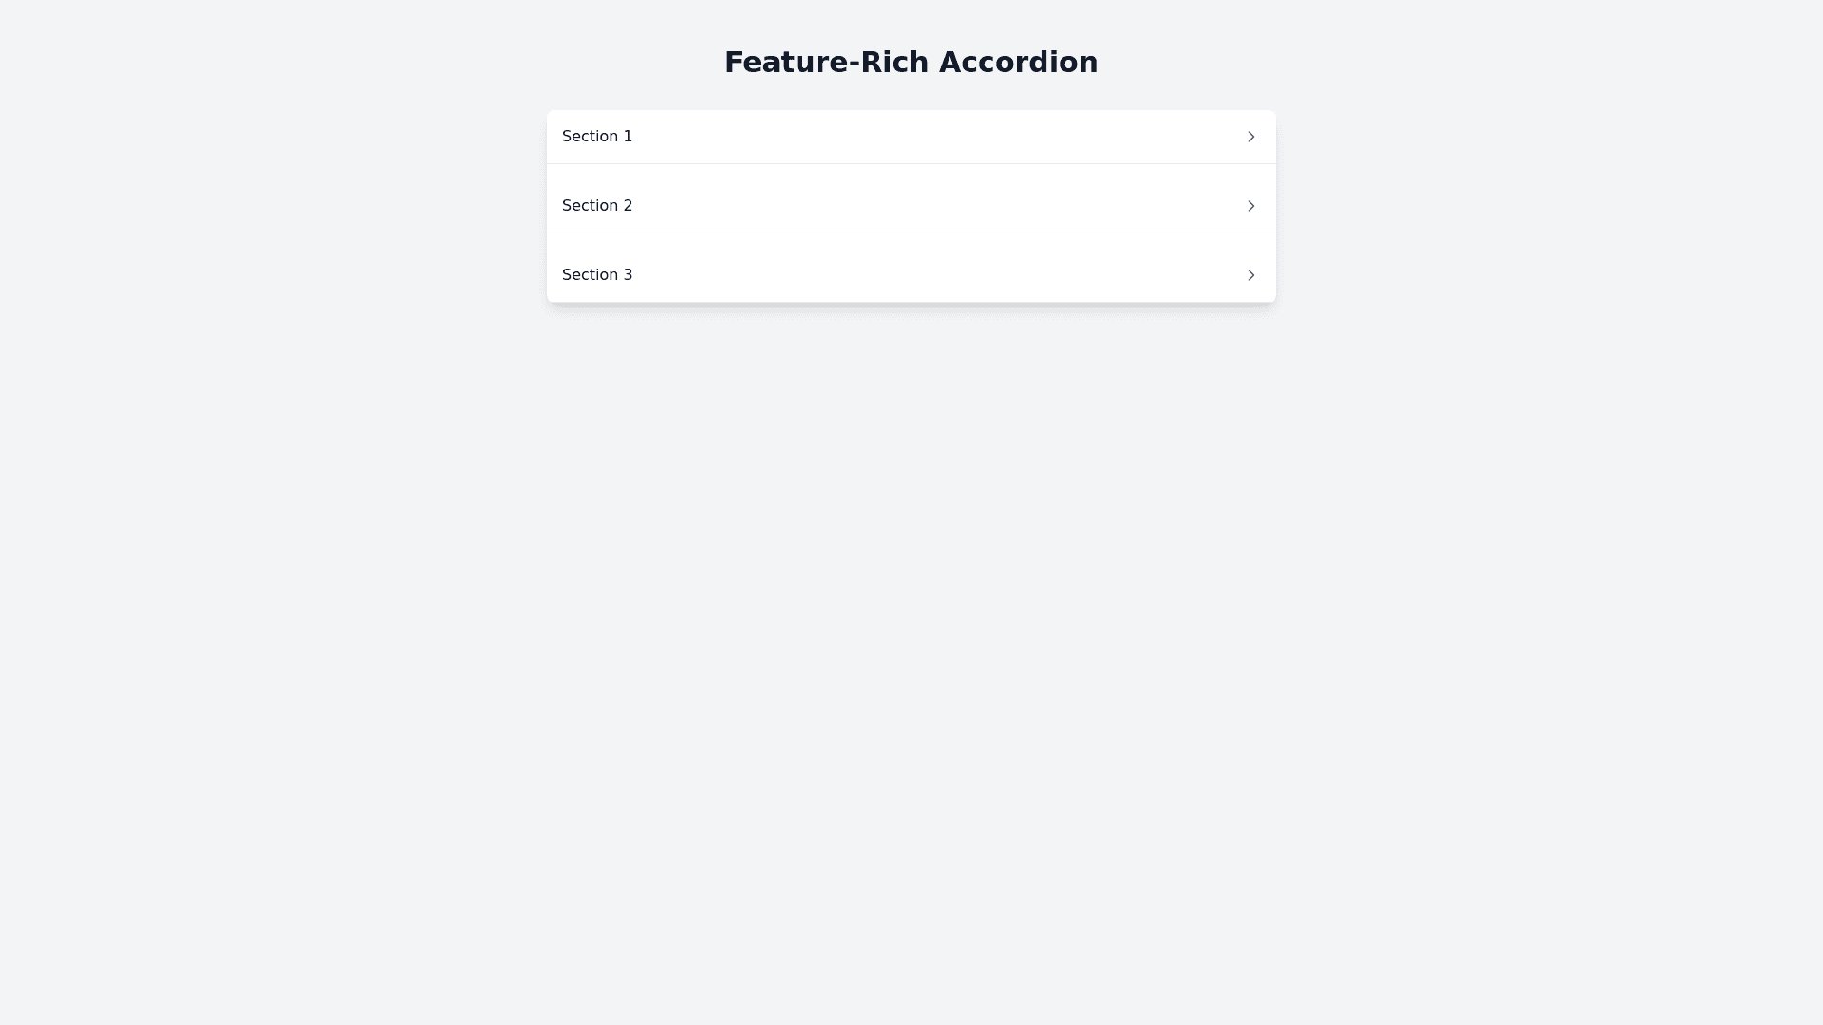Open Section 3 of the accordion
The height and width of the screenshot is (1025, 1823).
[x=911, y=274]
